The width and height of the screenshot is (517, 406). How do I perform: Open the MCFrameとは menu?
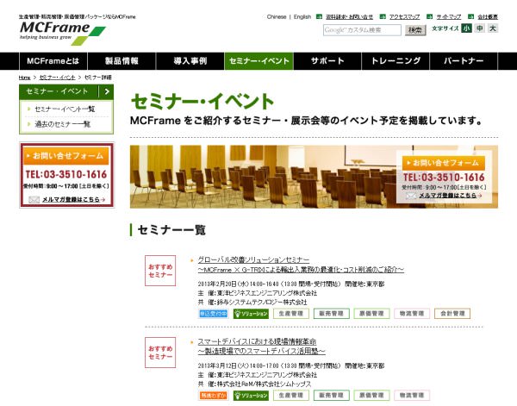click(x=53, y=61)
